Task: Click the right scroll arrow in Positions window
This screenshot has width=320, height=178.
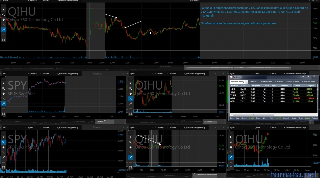Action: click(316, 114)
